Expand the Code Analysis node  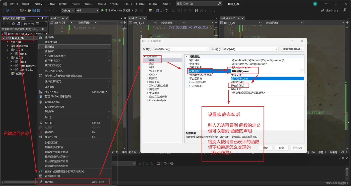click(x=147, y=100)
